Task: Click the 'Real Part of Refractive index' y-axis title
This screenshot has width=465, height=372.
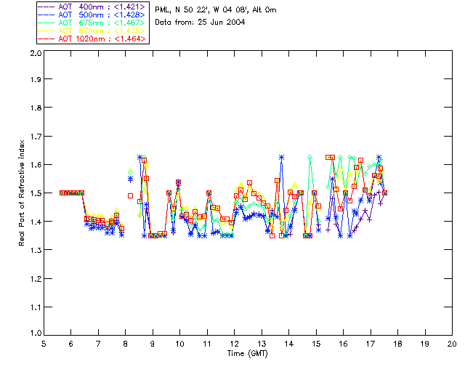Action: click(22, 193)
